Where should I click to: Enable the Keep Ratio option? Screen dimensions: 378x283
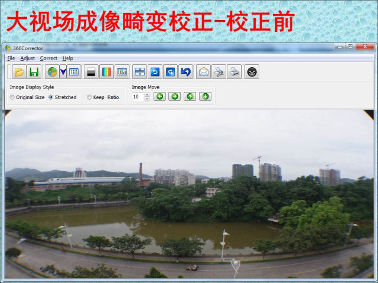(89, 97)
